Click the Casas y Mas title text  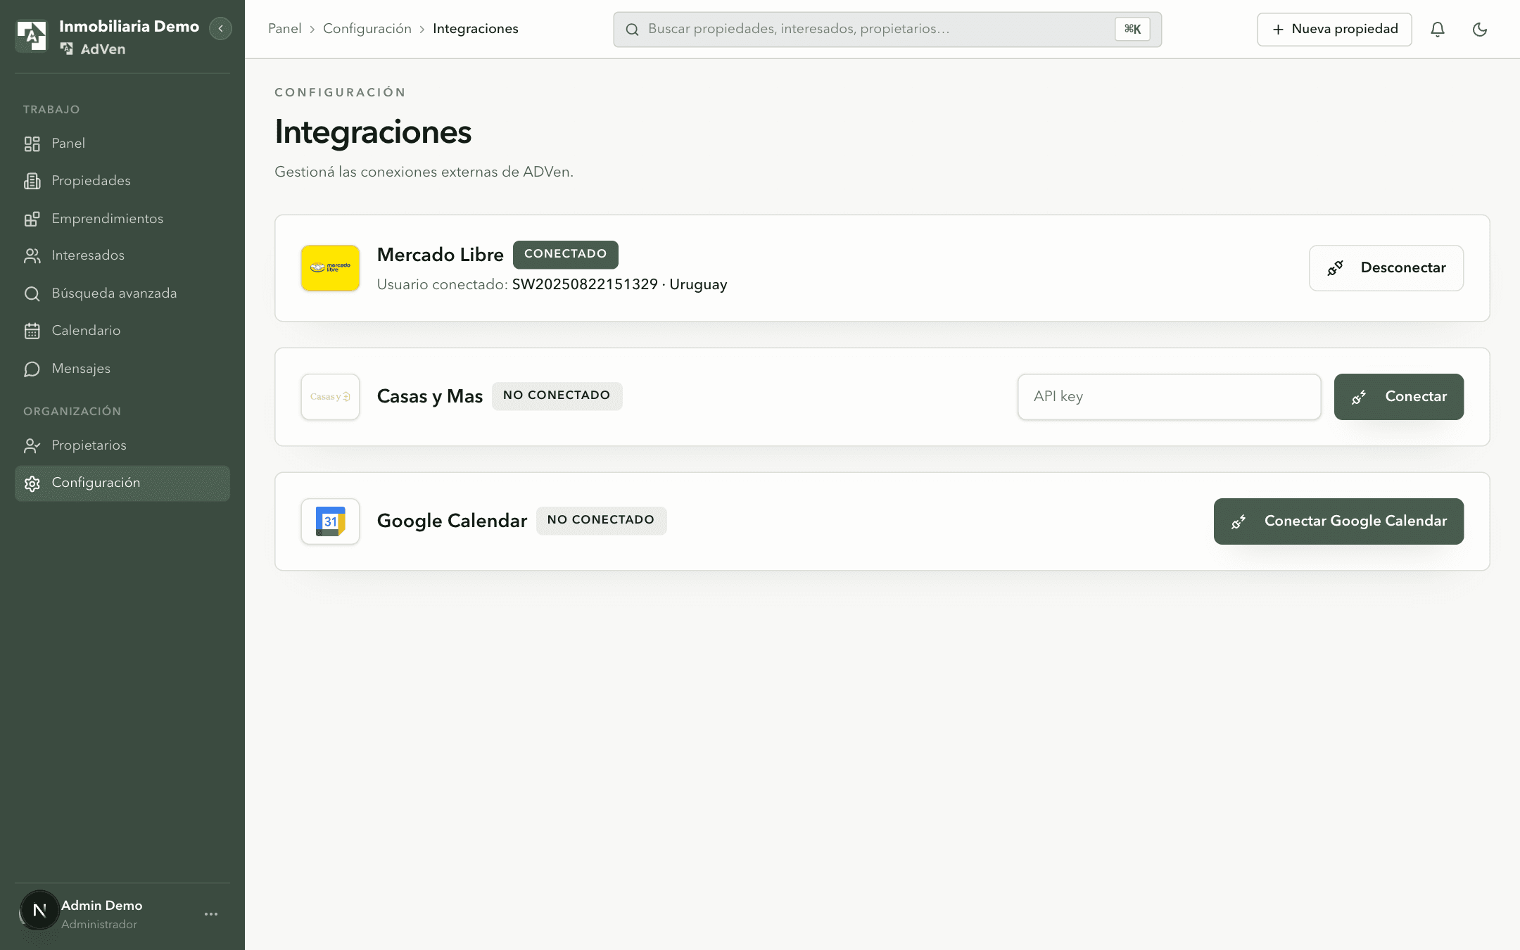click(430, 396)
